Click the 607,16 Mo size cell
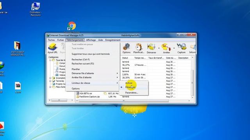 coord(113,93)
